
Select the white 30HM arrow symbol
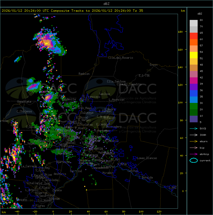194,135
